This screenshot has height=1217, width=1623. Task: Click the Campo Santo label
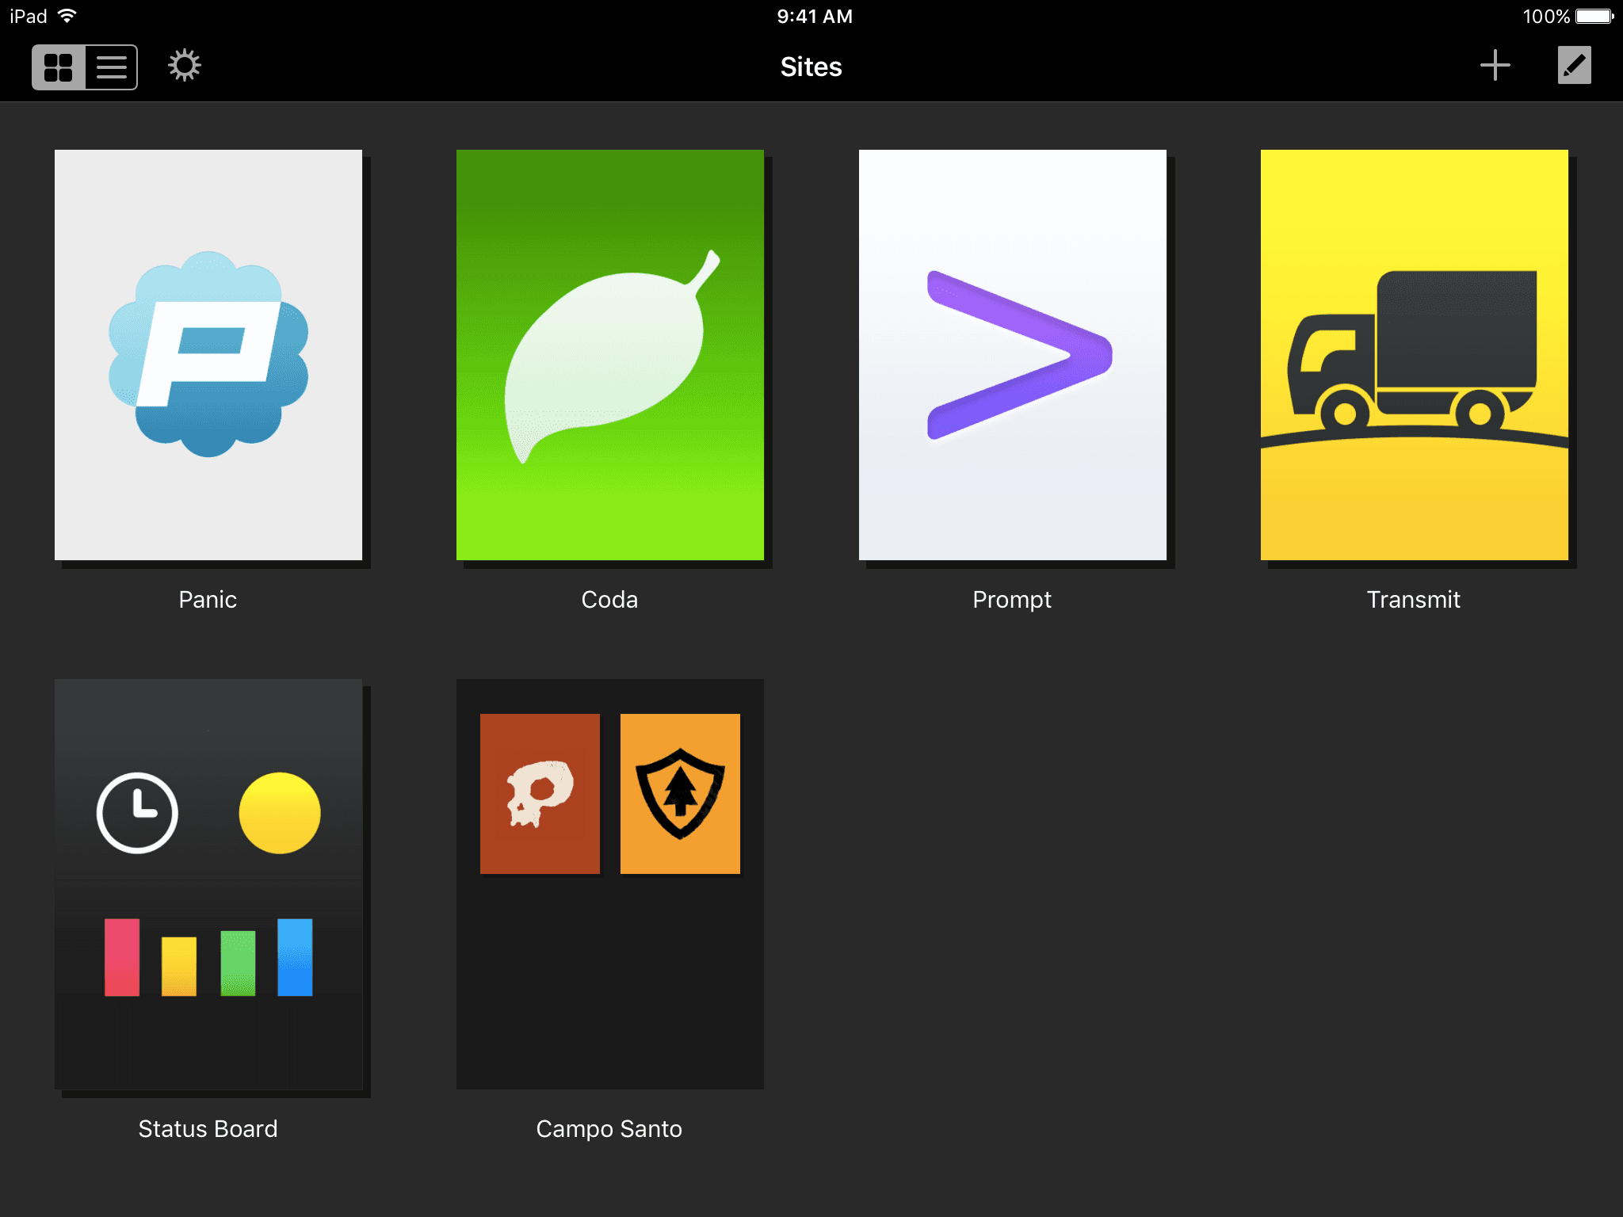coord(609,1129)
